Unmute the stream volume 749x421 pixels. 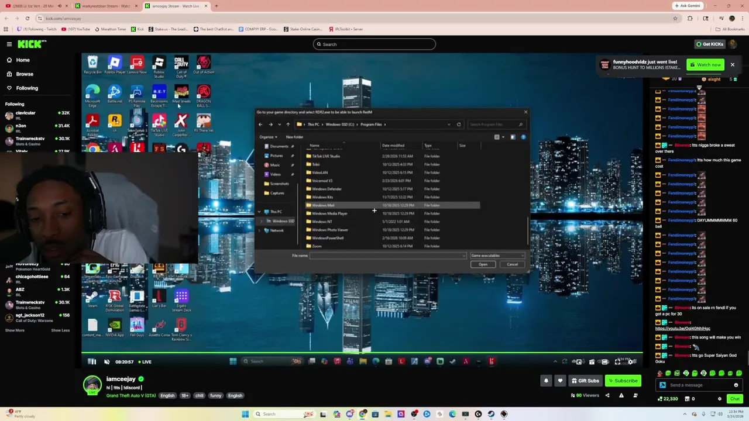point(106,361)
